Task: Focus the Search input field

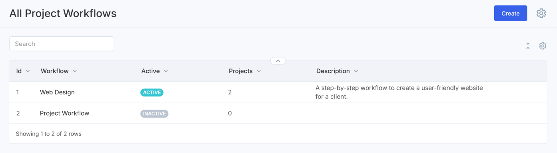Action: click(62, 44)
